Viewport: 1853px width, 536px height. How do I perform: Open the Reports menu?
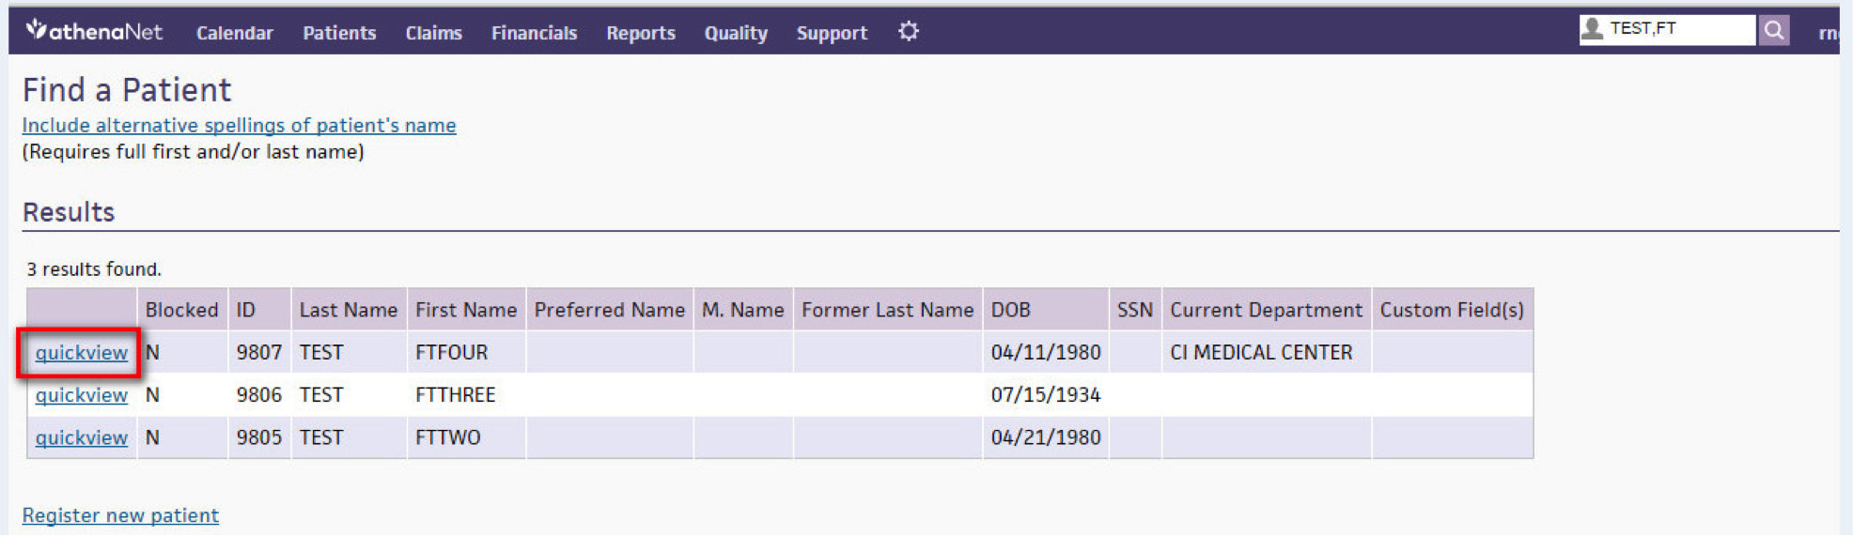tap(640, 33)
